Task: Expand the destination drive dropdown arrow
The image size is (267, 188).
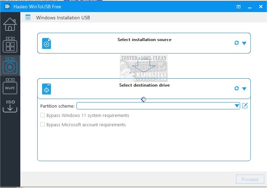Action: coord(244,89)
